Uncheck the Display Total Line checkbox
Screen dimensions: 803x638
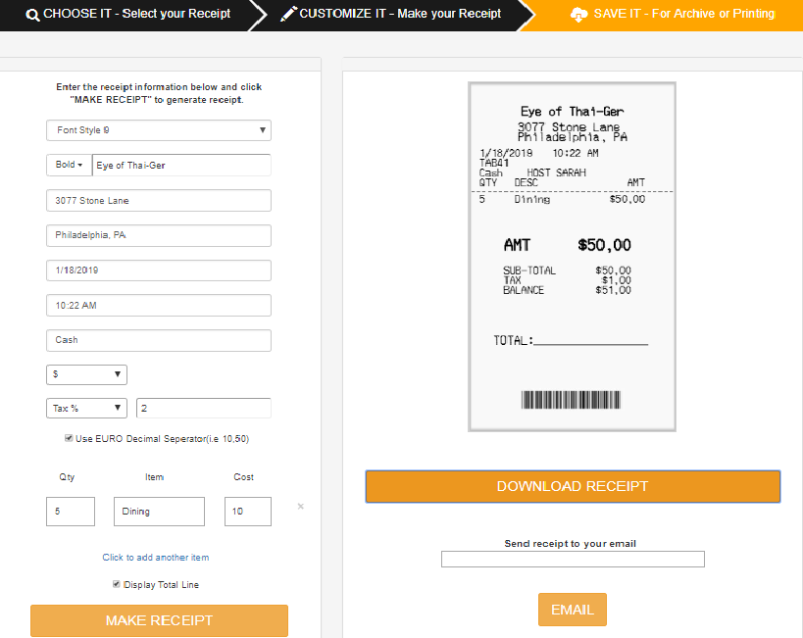pos(117,584)
